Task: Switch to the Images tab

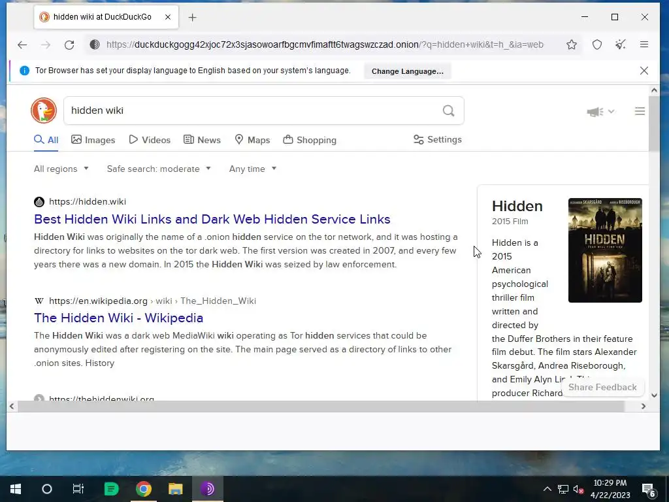Action: (93, 140)
